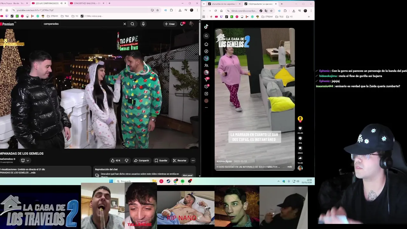The image size is (407, 229).
Task: Open a new tab in the TikTok window
Action: click(x=281, y=4)
